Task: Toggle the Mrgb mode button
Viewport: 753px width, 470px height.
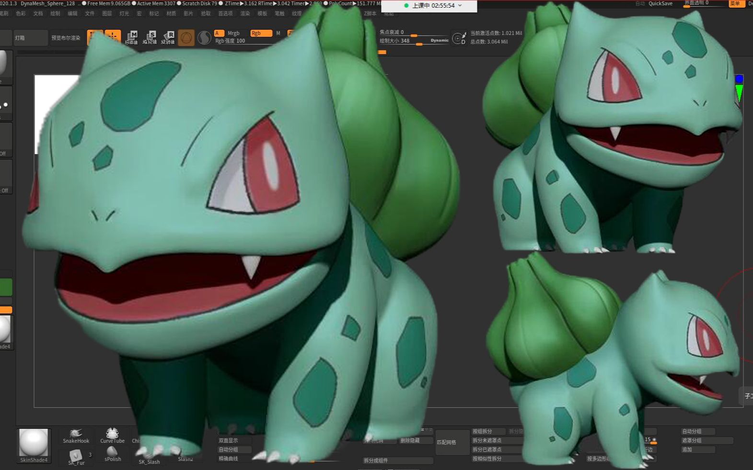Action: [233, 33]
